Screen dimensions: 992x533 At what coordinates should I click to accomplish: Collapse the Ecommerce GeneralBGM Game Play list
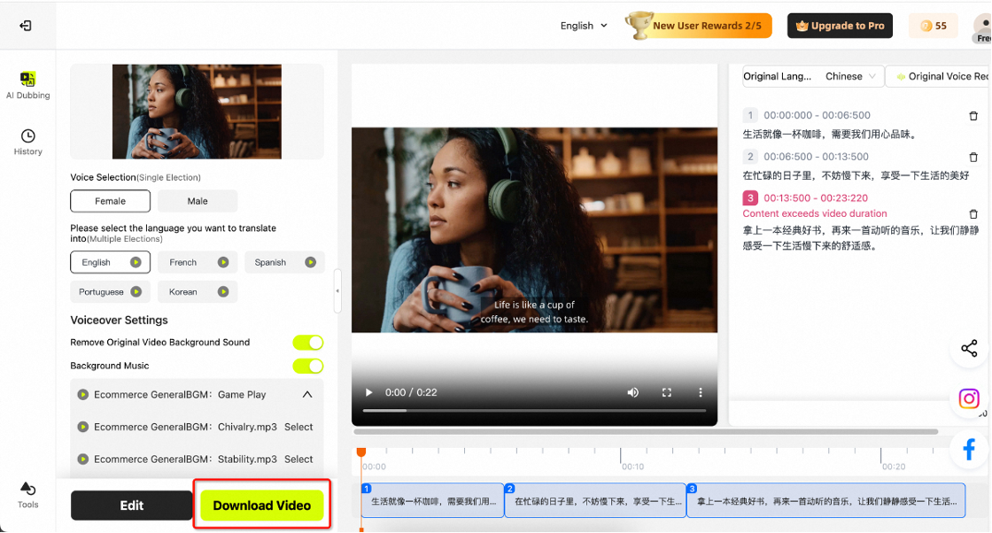click(307, 395)
